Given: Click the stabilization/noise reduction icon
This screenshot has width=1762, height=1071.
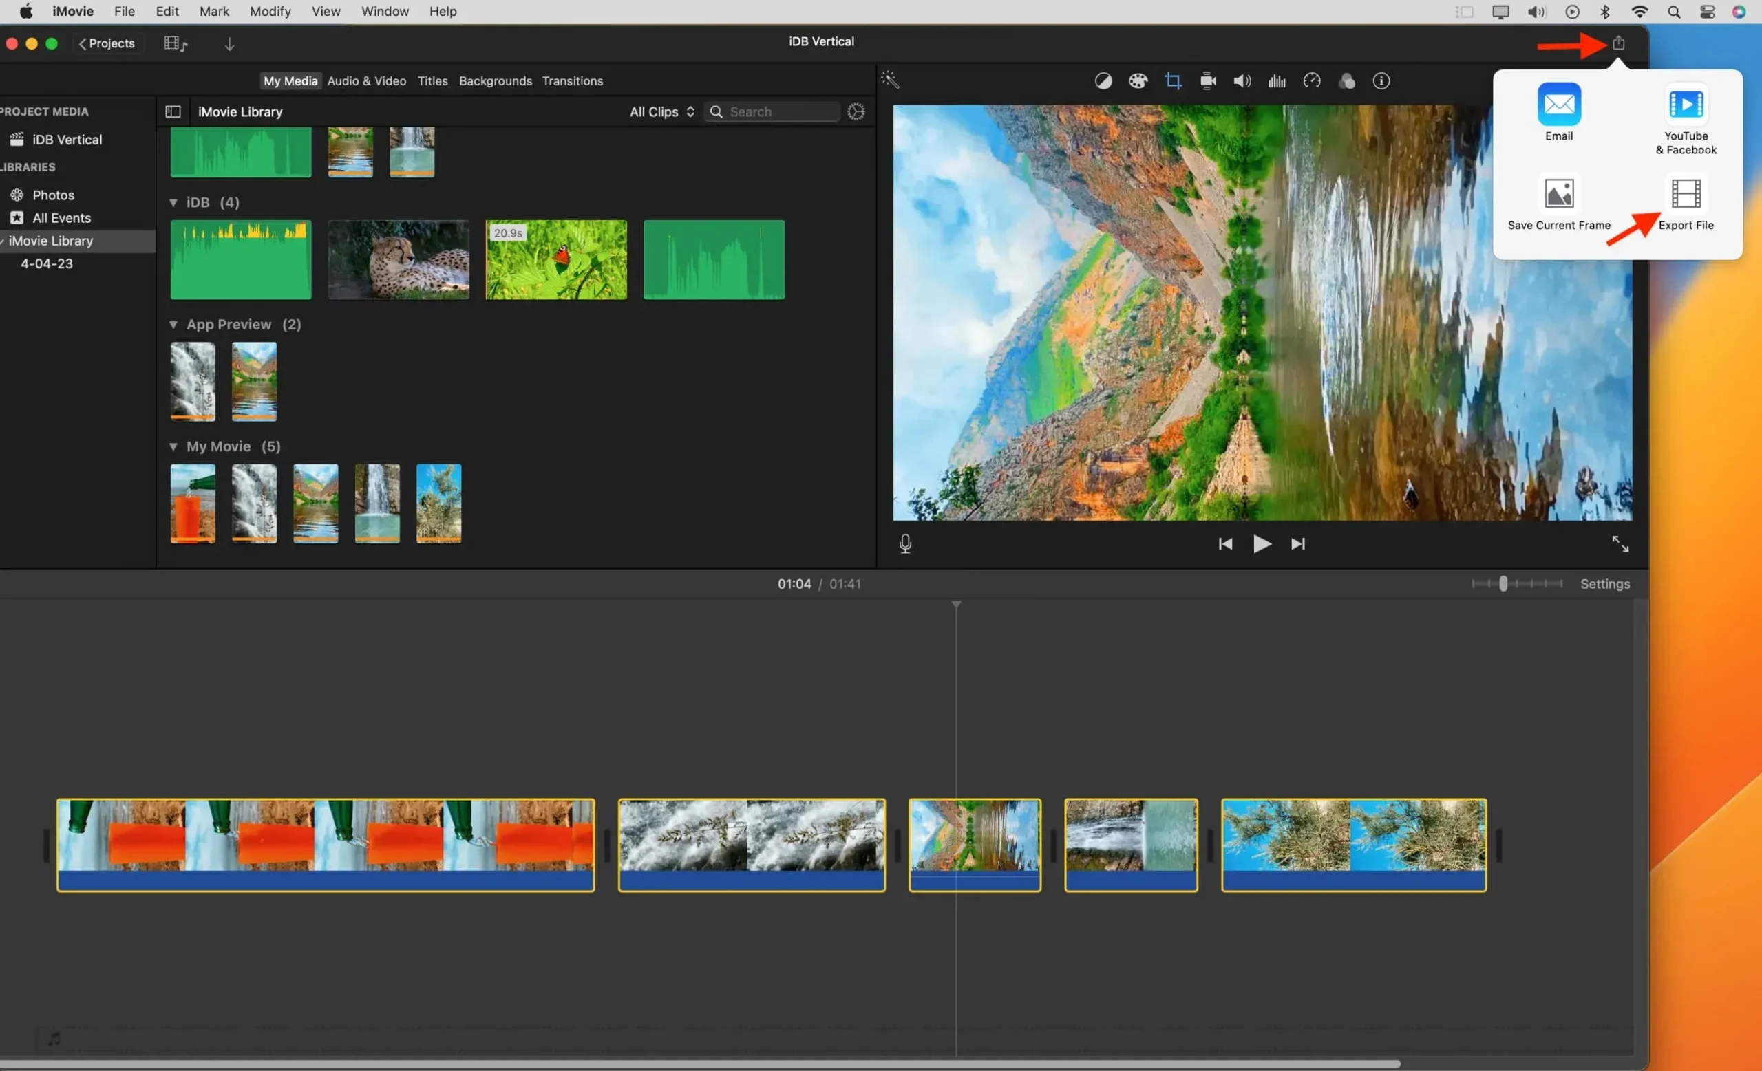Looking at the screenshot, I should [x=1206, y=80].
